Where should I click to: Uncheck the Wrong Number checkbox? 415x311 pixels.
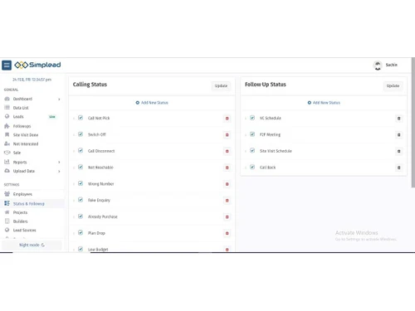coord(81,183)
